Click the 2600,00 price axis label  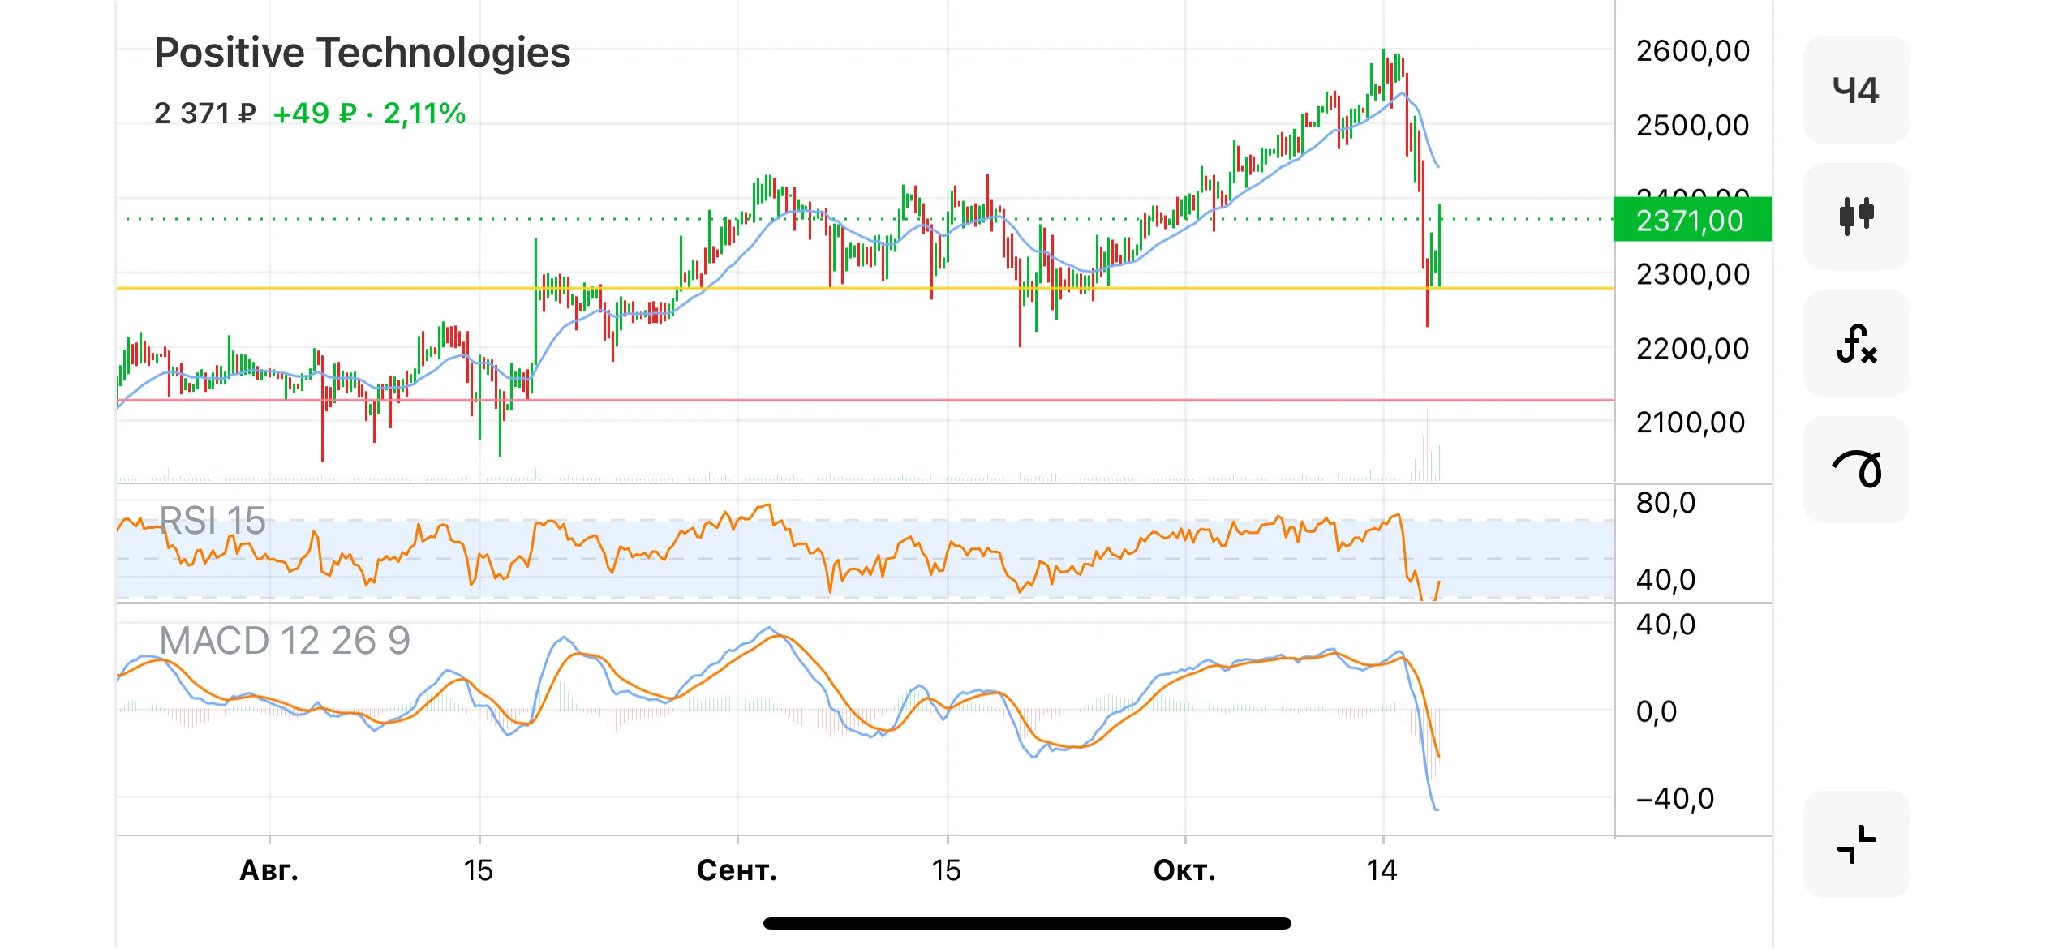point(1693,51)
